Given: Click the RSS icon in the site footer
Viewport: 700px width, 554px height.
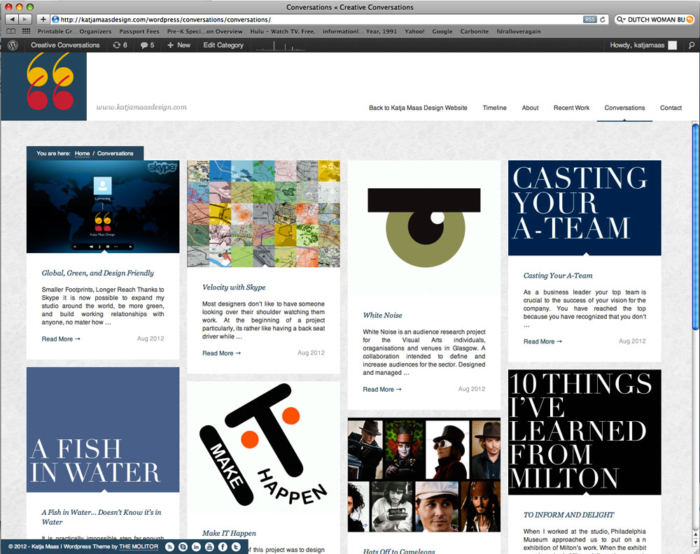Looking at the screenshot, I should (169, 546).
